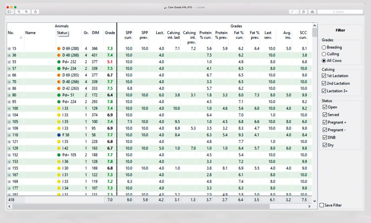
Task: Click the orange status dot beside D 69 (288)
Action: [58, 48]
